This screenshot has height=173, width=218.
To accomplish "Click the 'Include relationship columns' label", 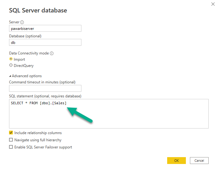I will [38, 133].
